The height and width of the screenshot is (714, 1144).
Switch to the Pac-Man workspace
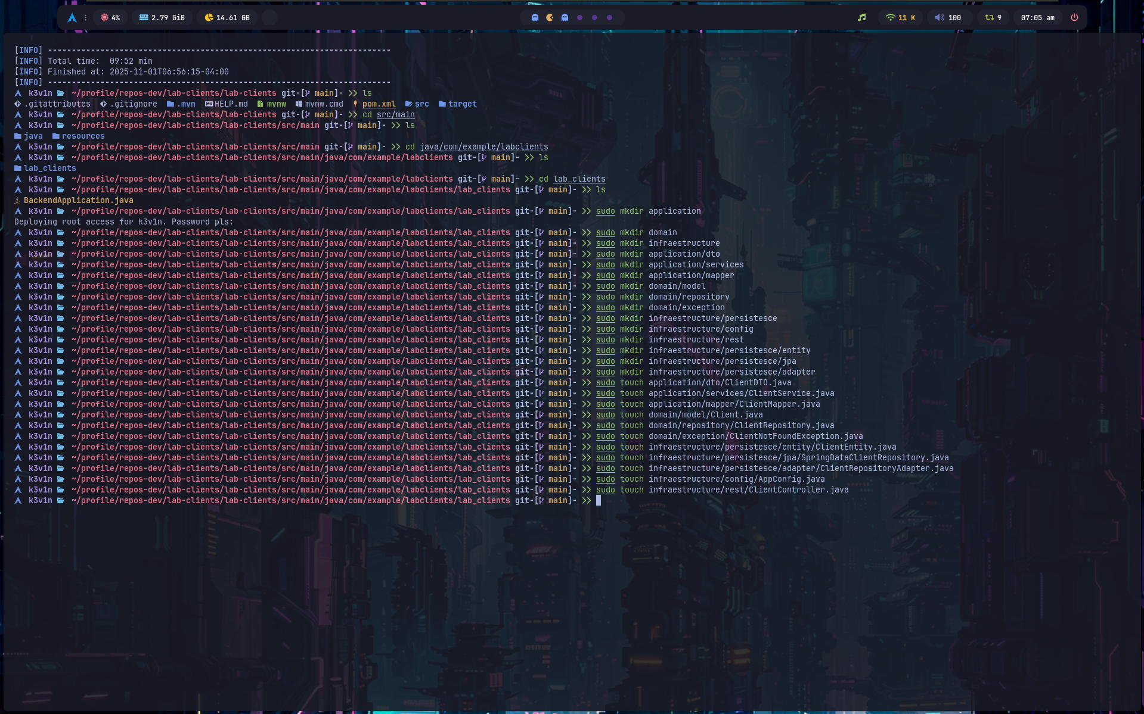click(x=550, y=18)
